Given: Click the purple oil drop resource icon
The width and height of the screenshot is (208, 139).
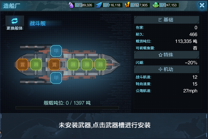Looking at the screenshot, I should coord(71,5).
